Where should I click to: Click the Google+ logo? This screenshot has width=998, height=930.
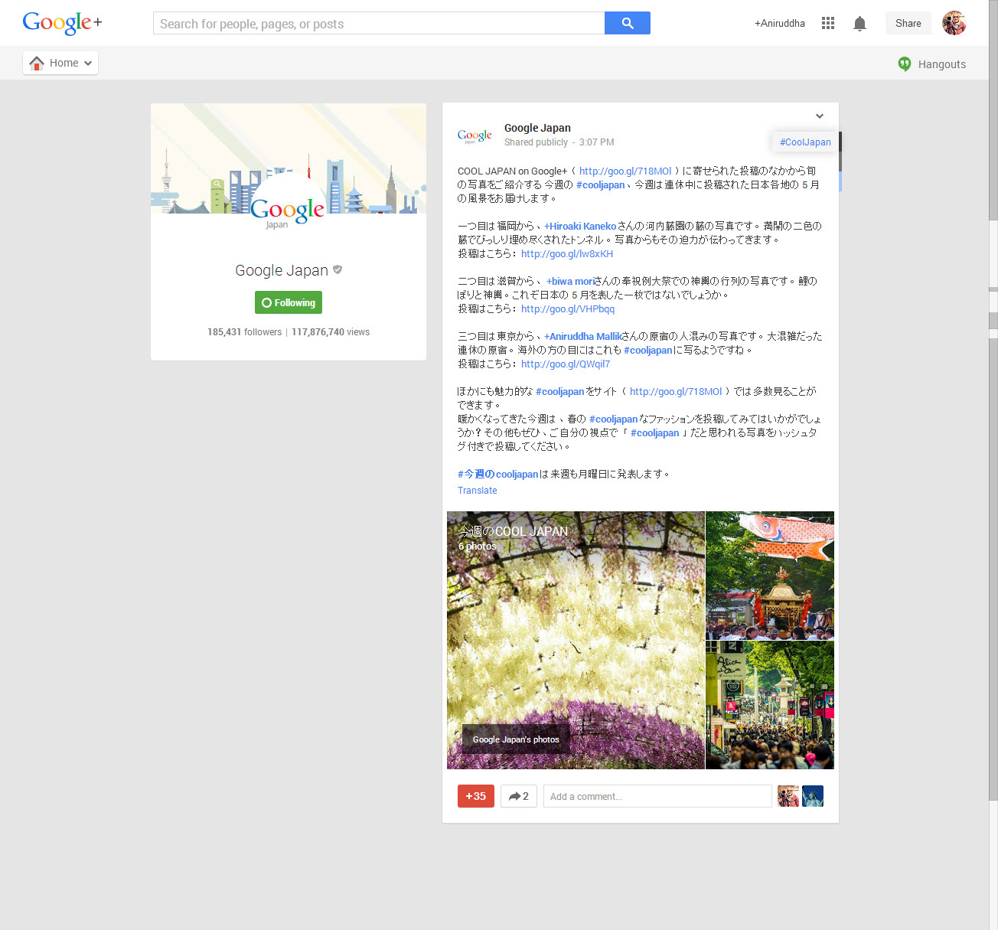point(62,23)
